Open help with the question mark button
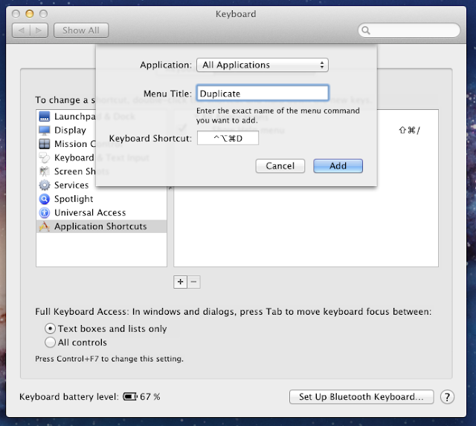 (x=447, y=397)
